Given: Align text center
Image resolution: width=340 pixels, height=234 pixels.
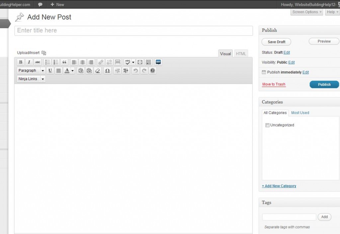Looking at the screenshot, I should click(83, 62).
